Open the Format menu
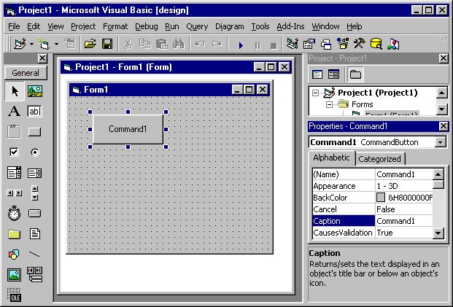This screenshot has height=307, width=453. tap(115, 26)
